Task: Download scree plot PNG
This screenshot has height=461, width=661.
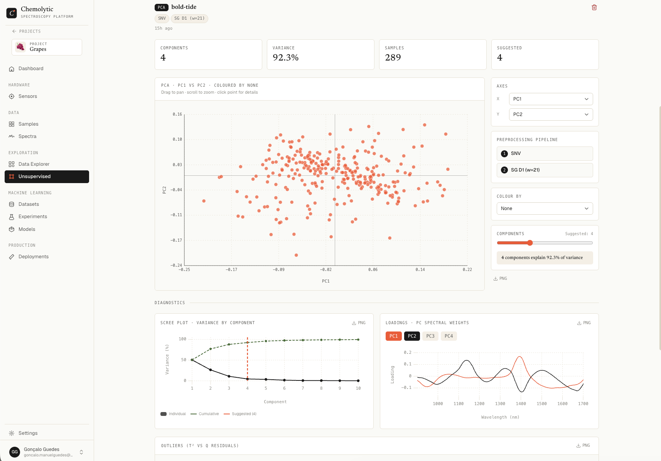Action: tap(359, 323)
